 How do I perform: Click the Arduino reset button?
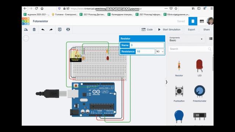(x=76, y=85)
